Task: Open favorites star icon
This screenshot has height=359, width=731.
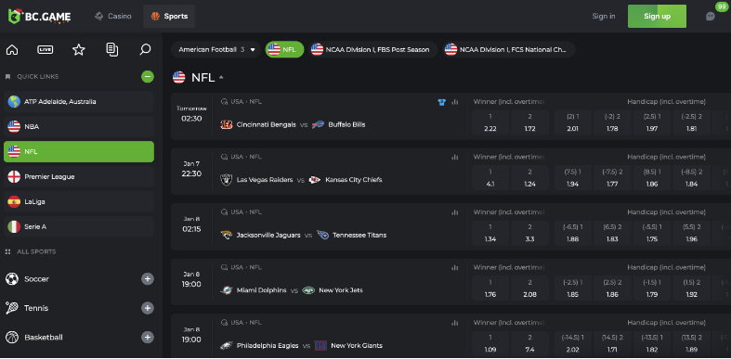Action: pyautogui.click(x=79, y=49)
